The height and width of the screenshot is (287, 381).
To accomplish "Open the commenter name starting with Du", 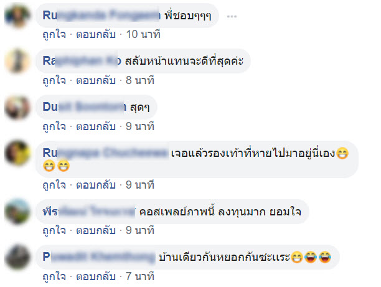I will 84,107.
